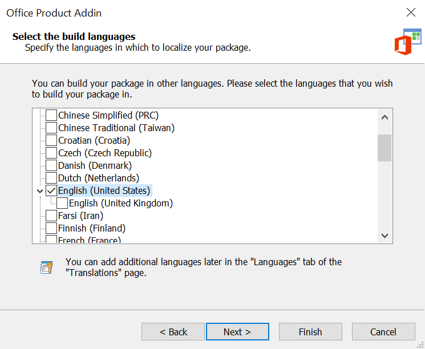425x349 pixels.
Task: Click the dialog resize grip corner
Action: 420,344
